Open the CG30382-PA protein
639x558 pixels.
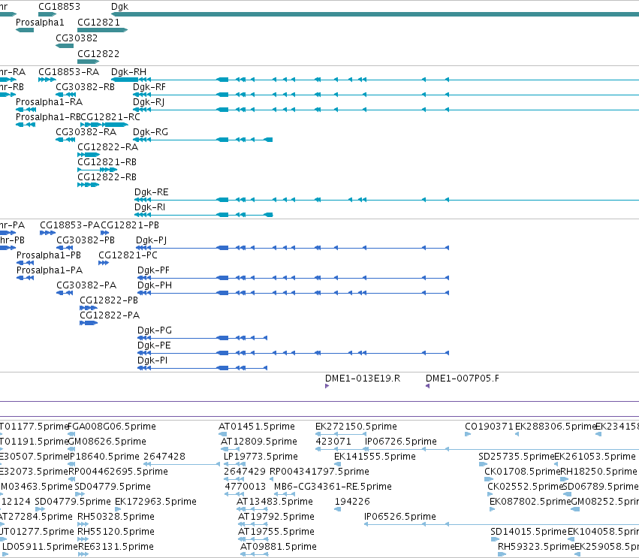[86, 285]
